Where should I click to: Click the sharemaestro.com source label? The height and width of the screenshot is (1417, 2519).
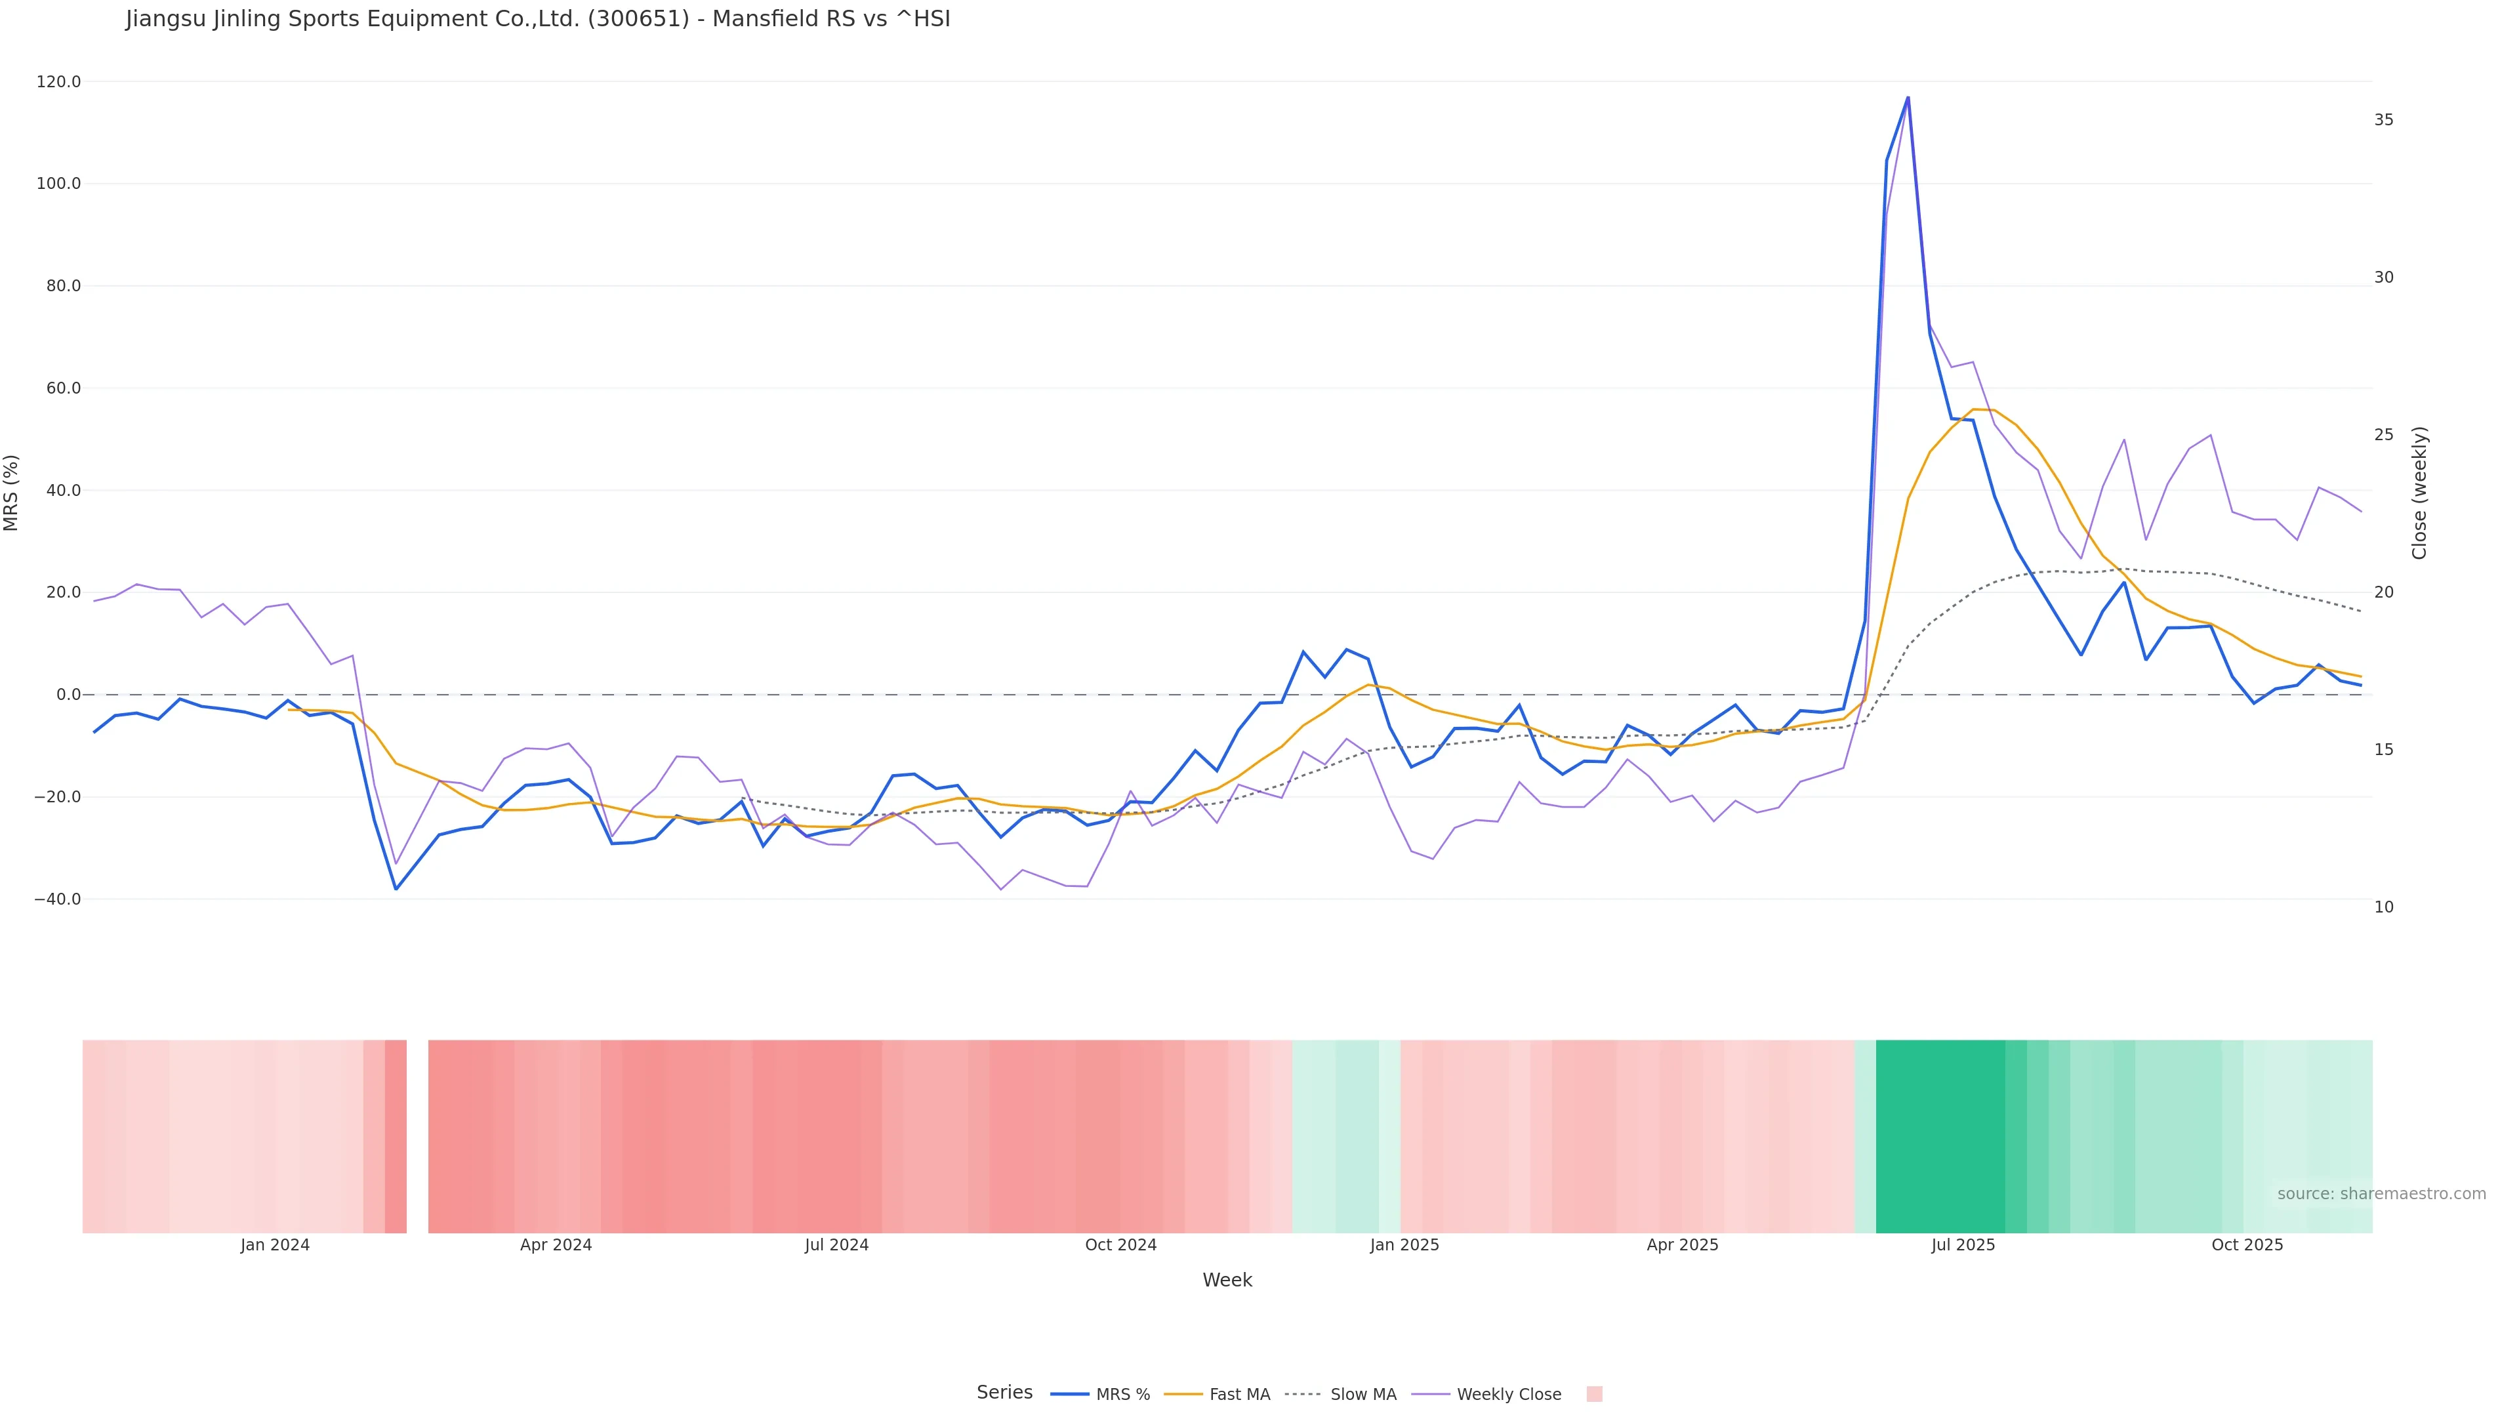pos(2381,1194)
